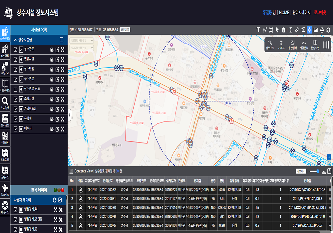Open the 정보조회 map tool
The height and width of the screenshot is (233, 333).
(270, 45)
